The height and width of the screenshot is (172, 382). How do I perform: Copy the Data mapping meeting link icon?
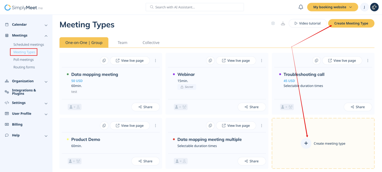(x=104, y=61)
